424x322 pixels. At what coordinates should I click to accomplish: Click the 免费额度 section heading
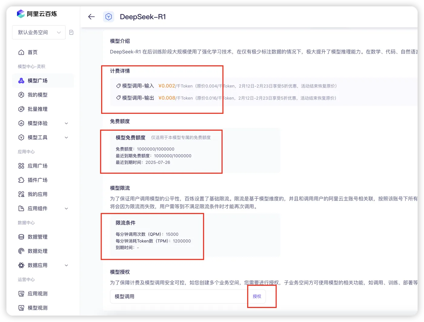tap(120, 121)
